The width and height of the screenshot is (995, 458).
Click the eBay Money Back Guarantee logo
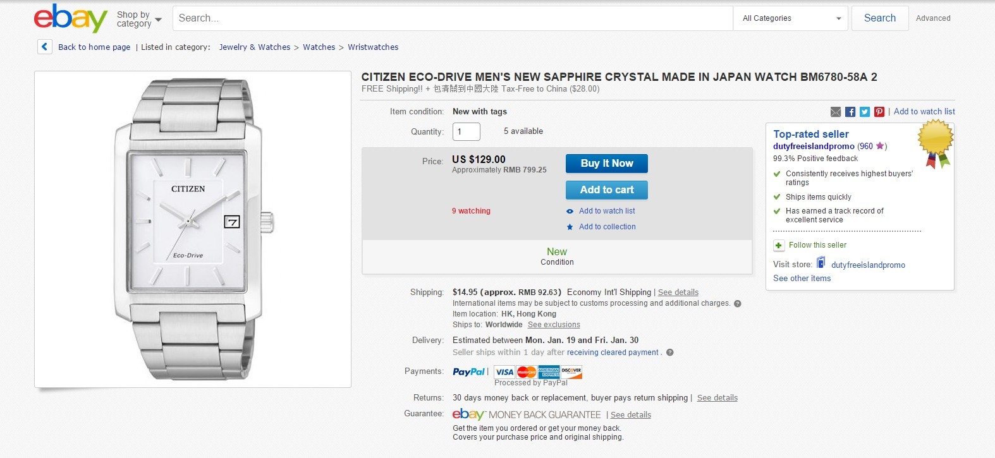coord(527,414)
